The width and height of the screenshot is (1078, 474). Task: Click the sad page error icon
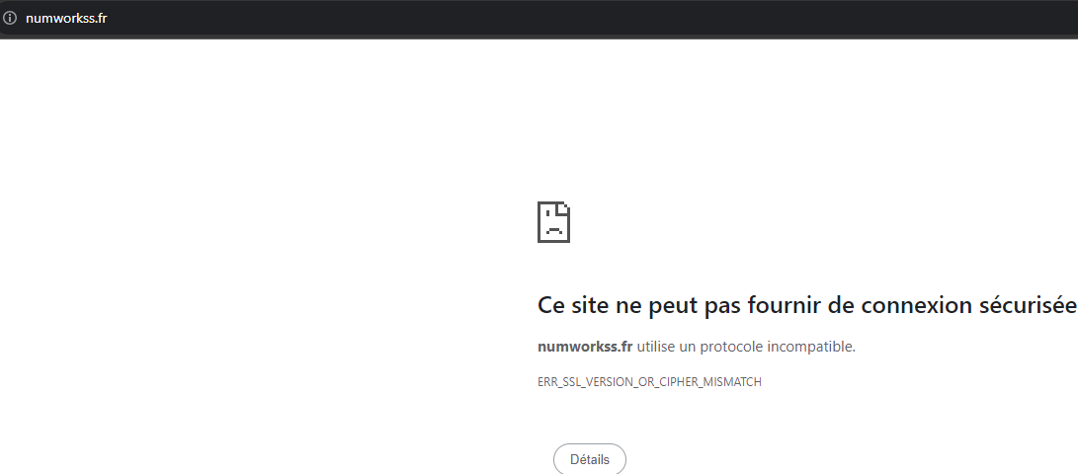(x=553, y=222)
